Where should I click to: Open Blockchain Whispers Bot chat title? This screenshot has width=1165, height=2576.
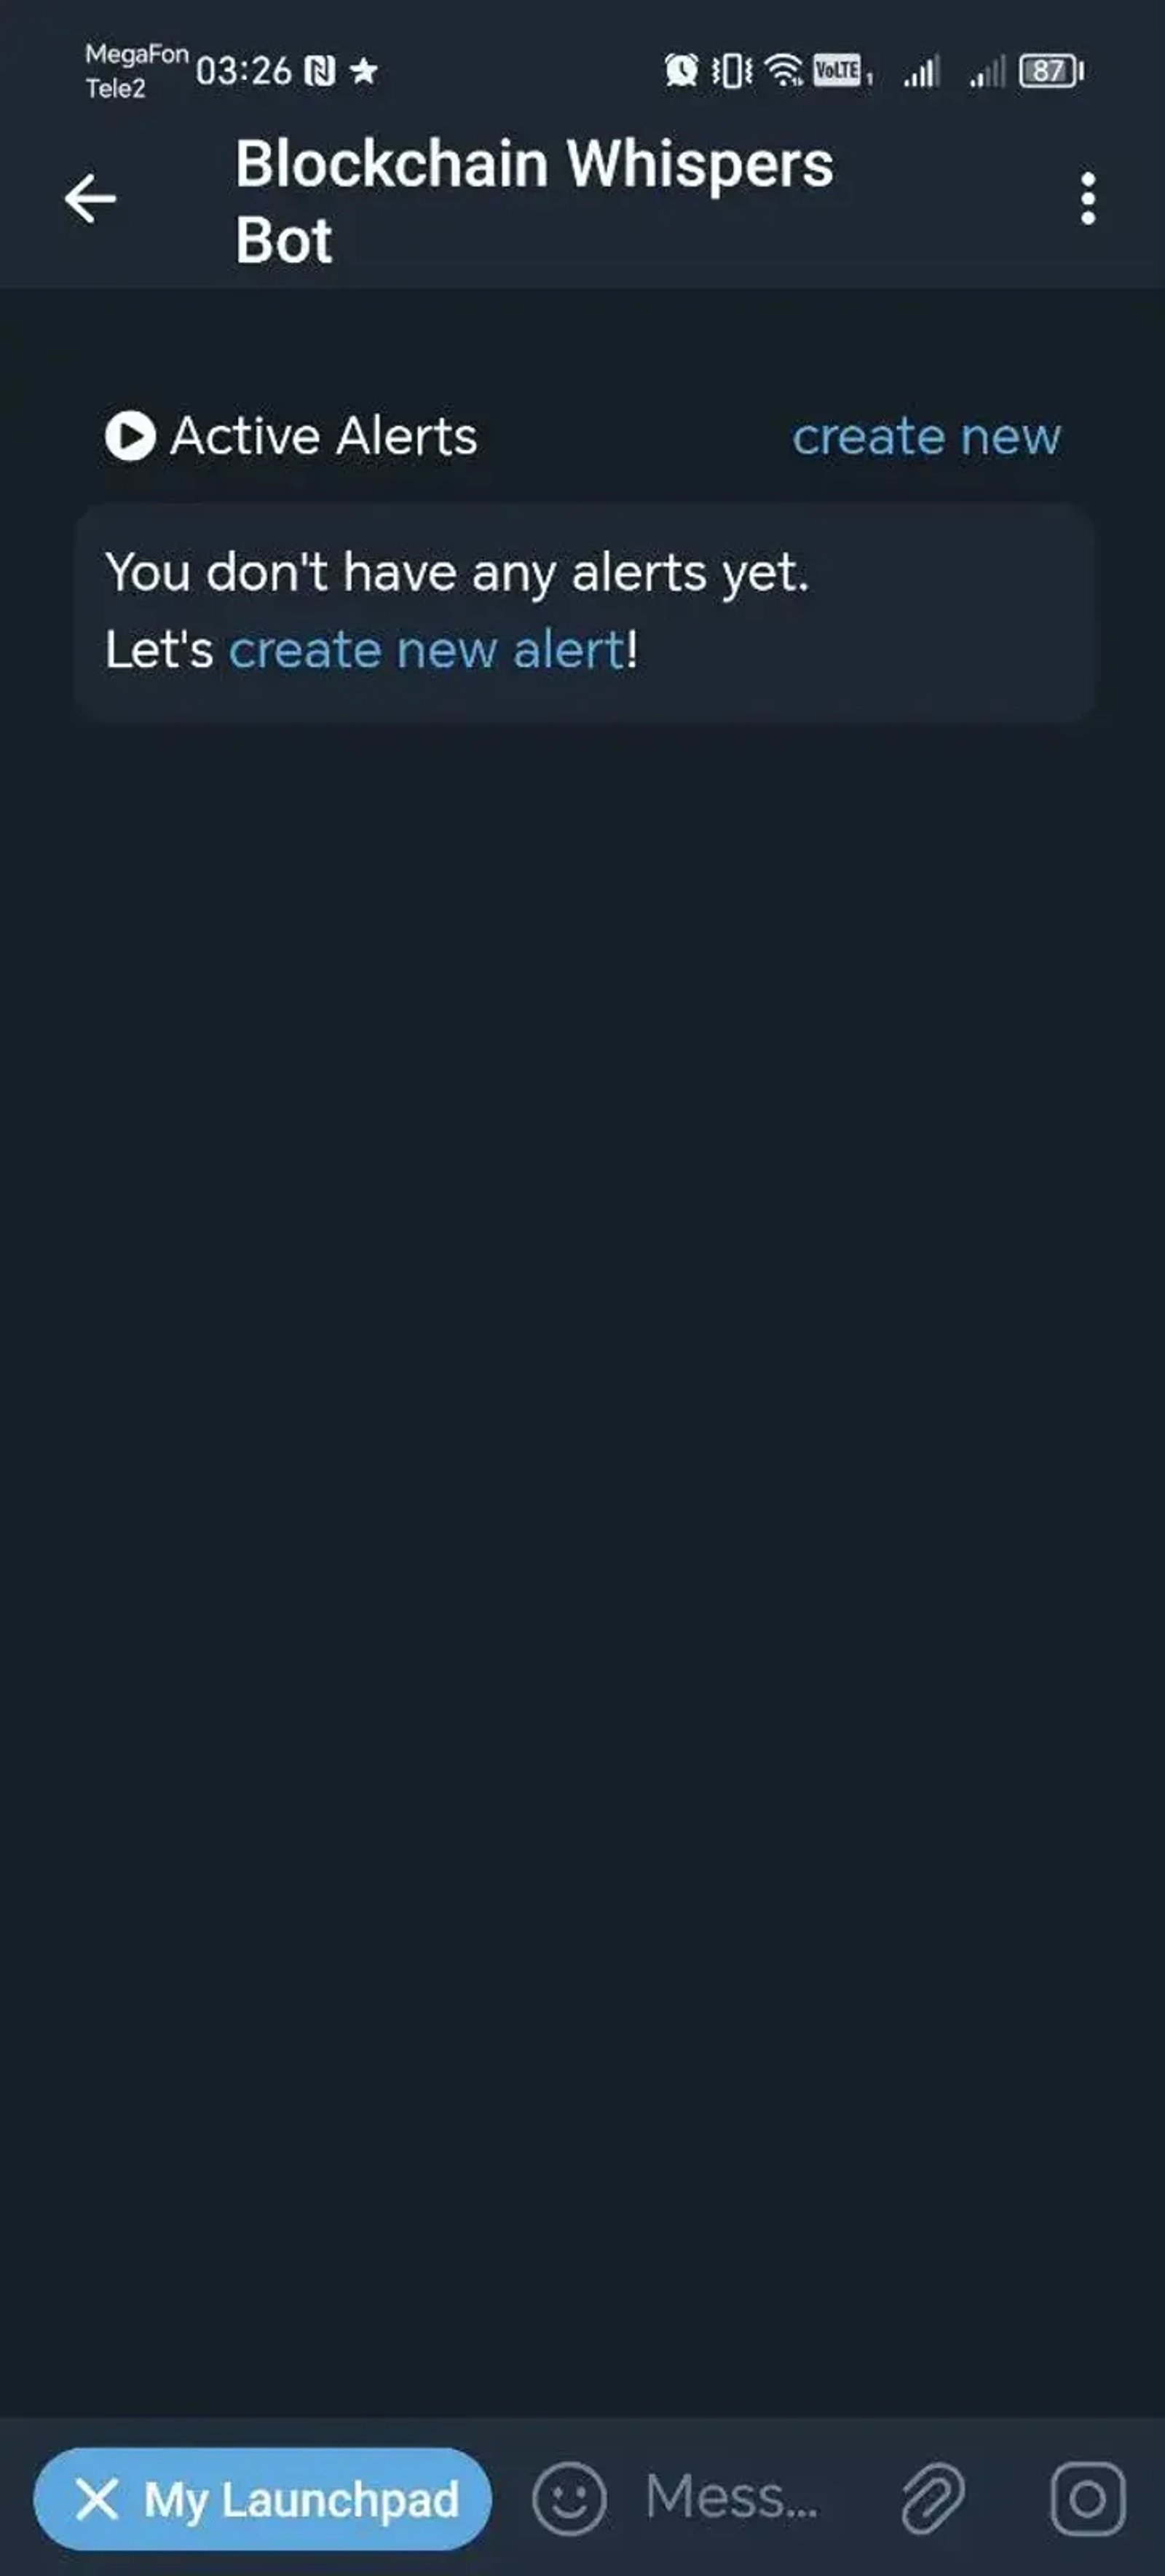pyautogui.click(x=534, y=200)
